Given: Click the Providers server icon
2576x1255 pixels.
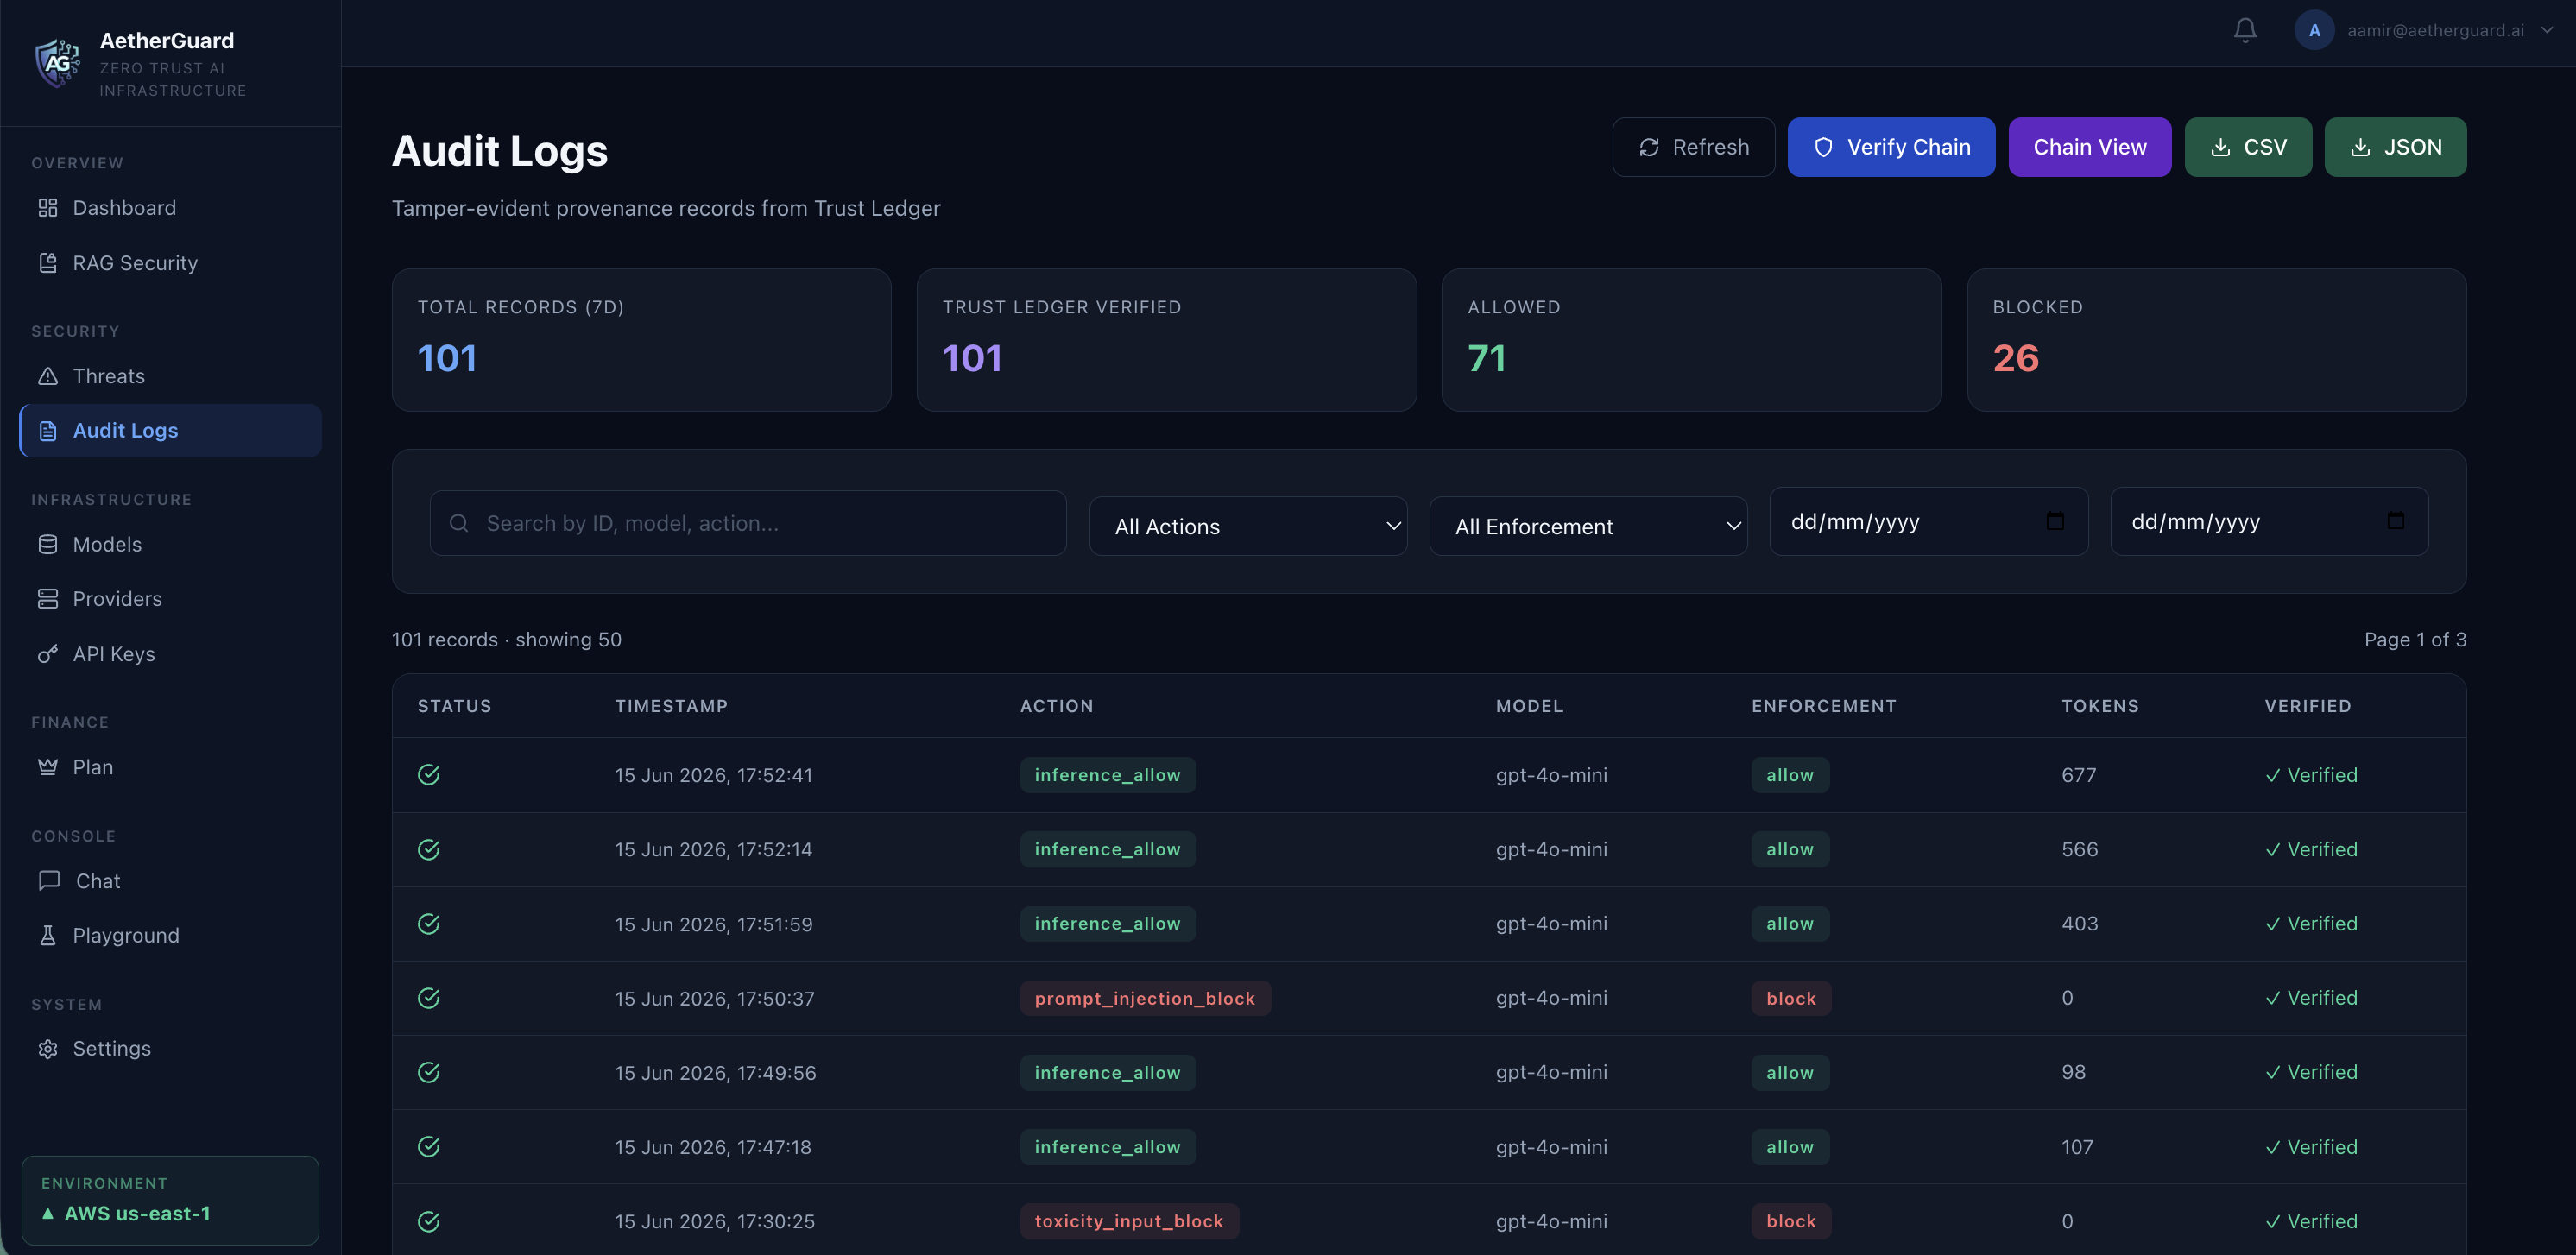Looking at the screenshot, I should pos(48,599).
